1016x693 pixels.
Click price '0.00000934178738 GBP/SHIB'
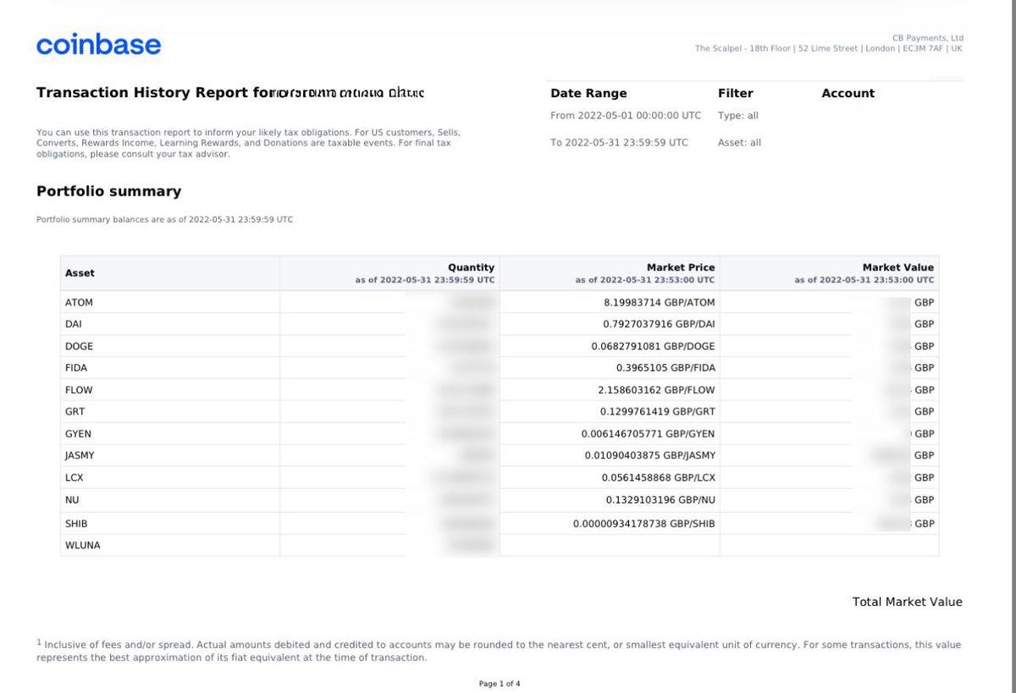coord(643,524)
